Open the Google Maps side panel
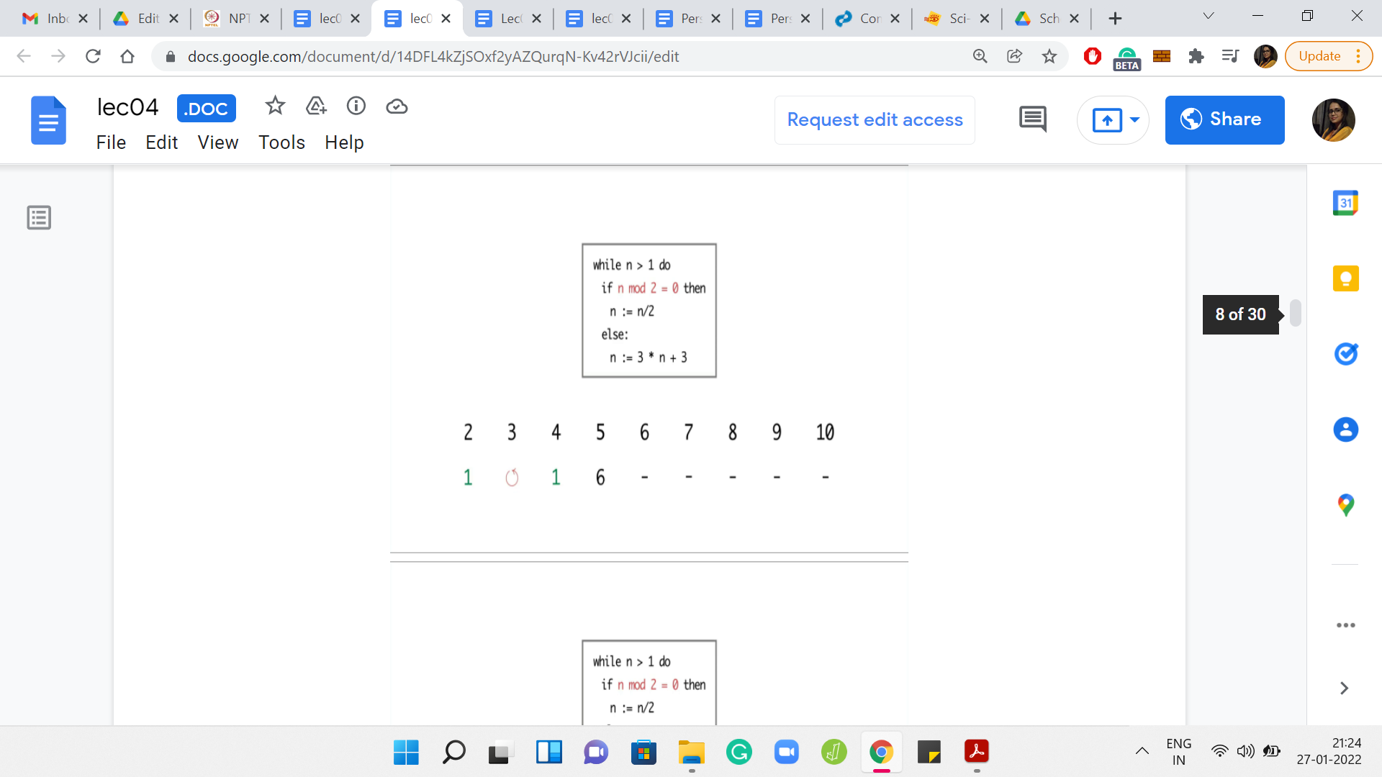The width and height of the screenshot is (1382, 777). click(x=1345, y=505)
